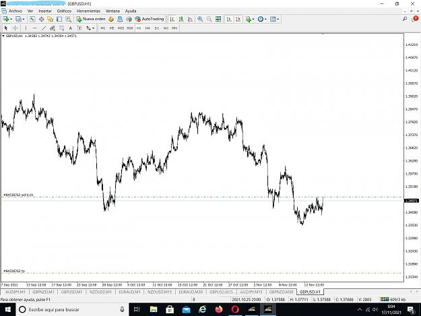This screenshot has width=421, height=316.
Task: Select the arrow cursor tool
Action: point(6,28)
